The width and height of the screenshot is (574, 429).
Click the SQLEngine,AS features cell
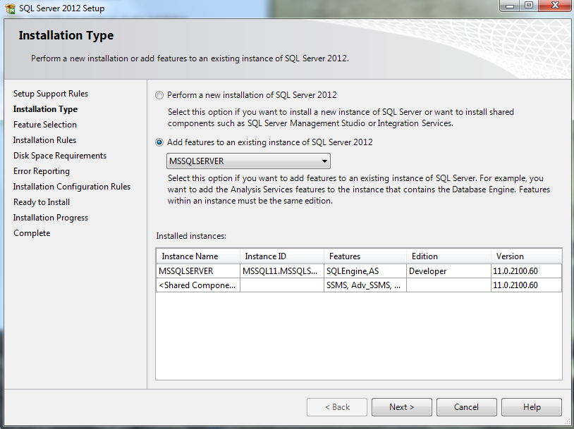tap(365, 271)
